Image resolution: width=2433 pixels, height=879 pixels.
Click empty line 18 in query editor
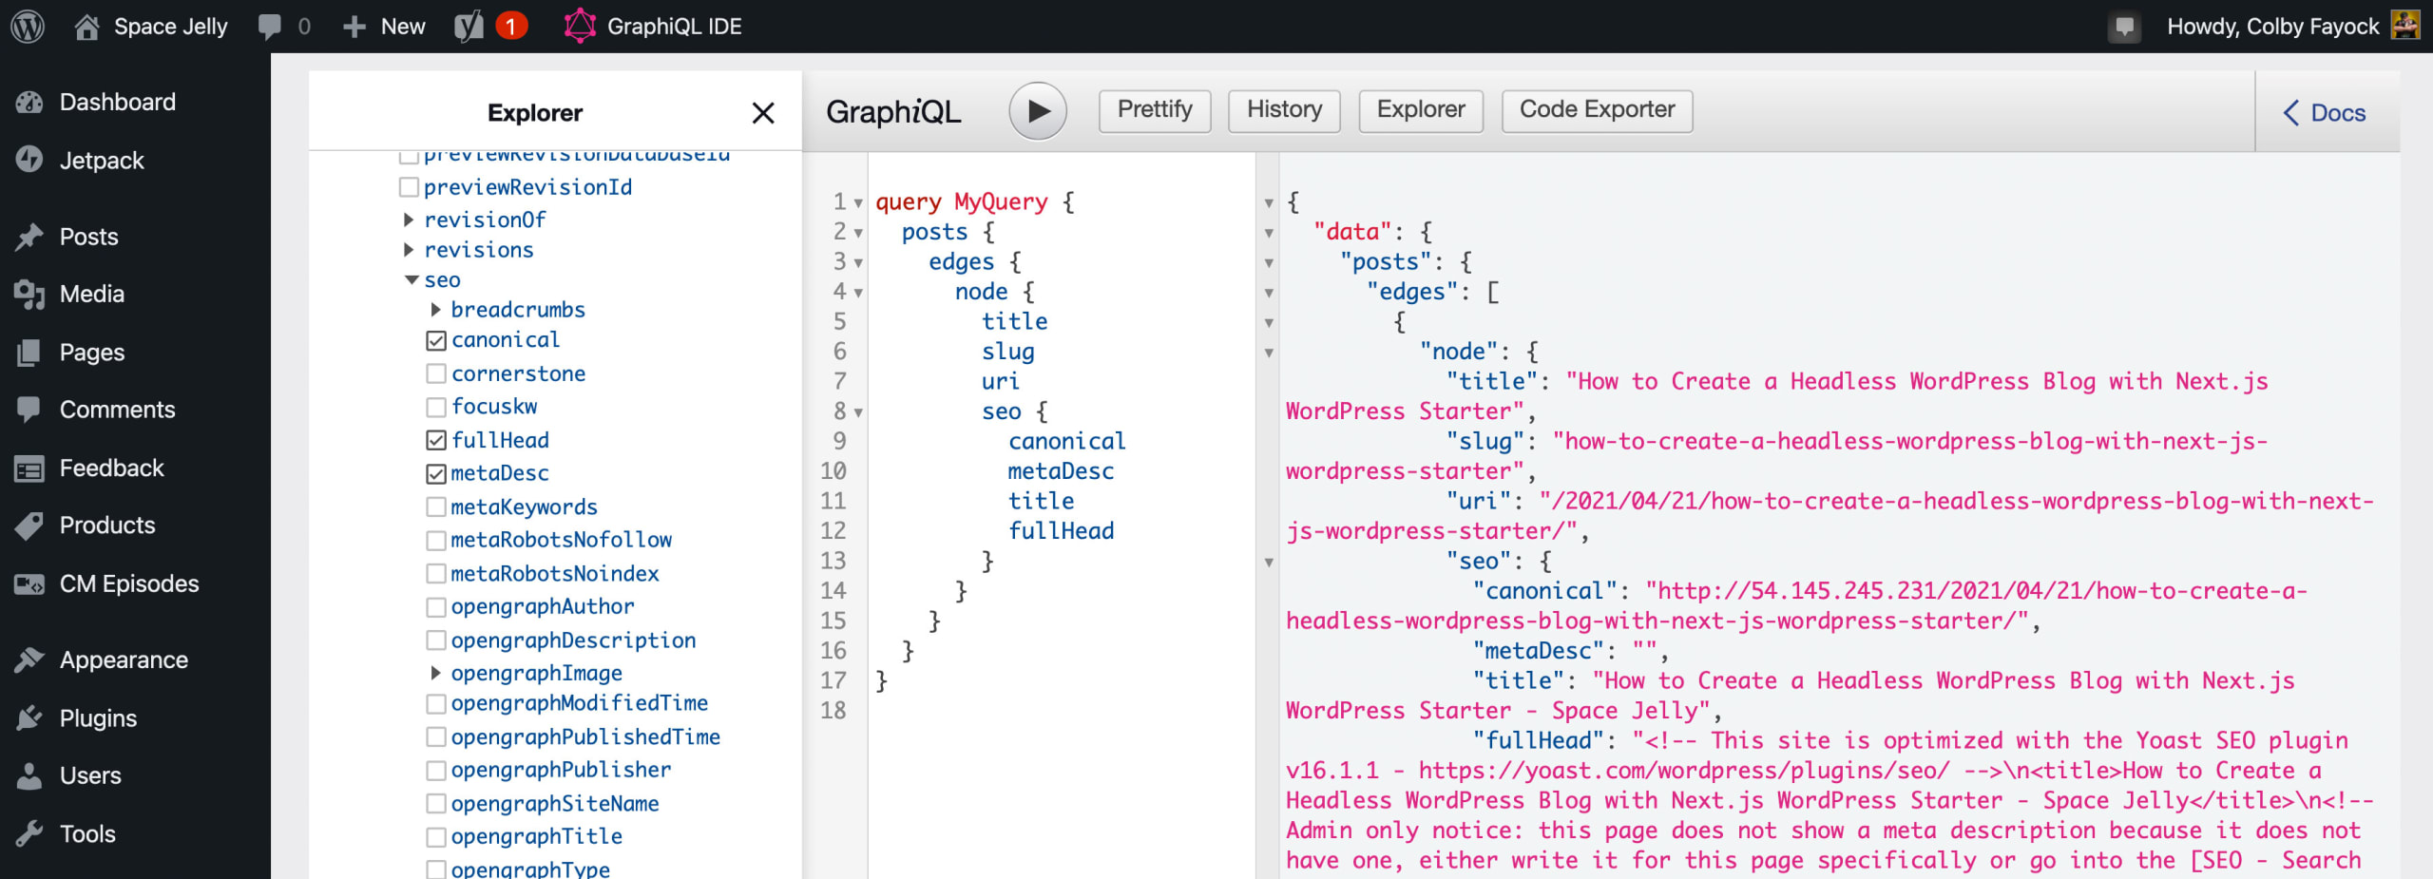coord(1061,711)
